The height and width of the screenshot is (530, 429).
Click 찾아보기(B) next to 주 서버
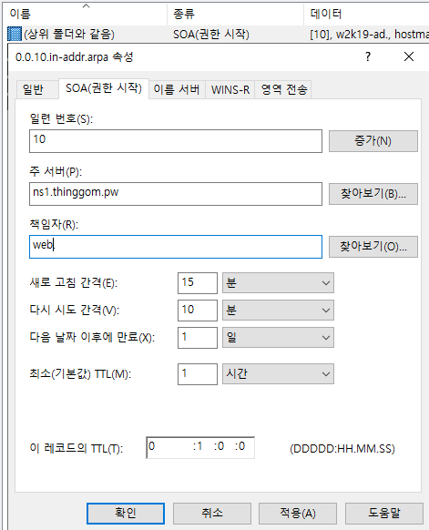(373, 194)
